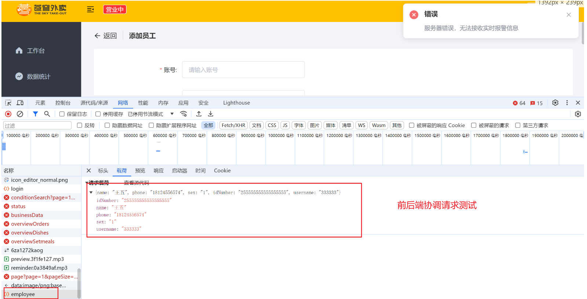Viewport: 587px width, 299px height.
Task: Collapse the payload JSON object triangle
Action: 91,193
